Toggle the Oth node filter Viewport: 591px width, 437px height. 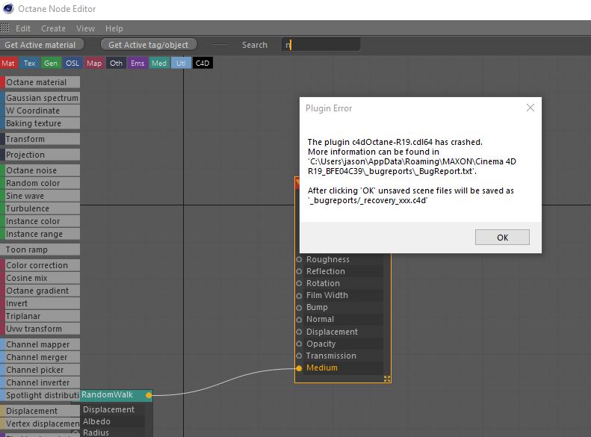point(116,63)
